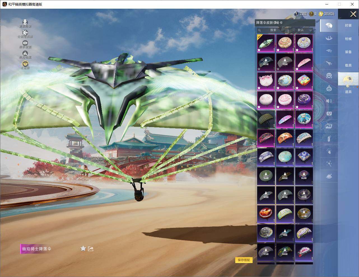Toggle favorite star on equipped green parachute
Viewport: 359px width, 277px height.
[259, 50]
